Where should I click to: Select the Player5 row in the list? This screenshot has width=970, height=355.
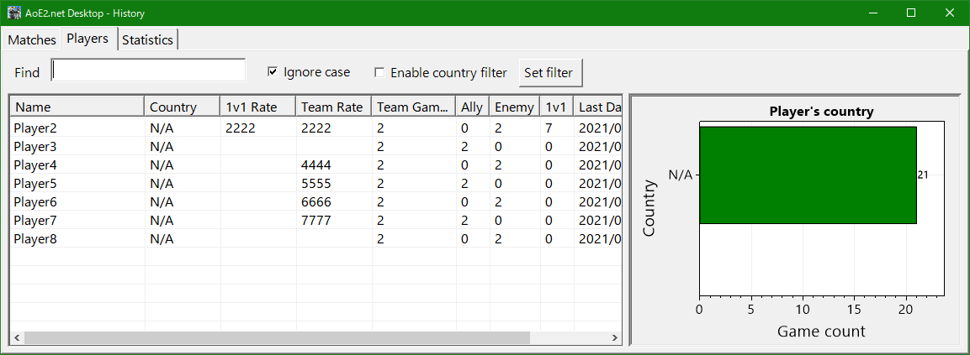(34, 184)
